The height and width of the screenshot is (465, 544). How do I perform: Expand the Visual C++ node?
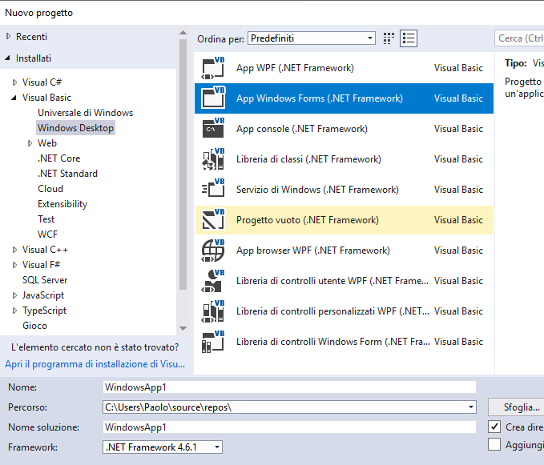pyautogui.click(x=14, y=250)
